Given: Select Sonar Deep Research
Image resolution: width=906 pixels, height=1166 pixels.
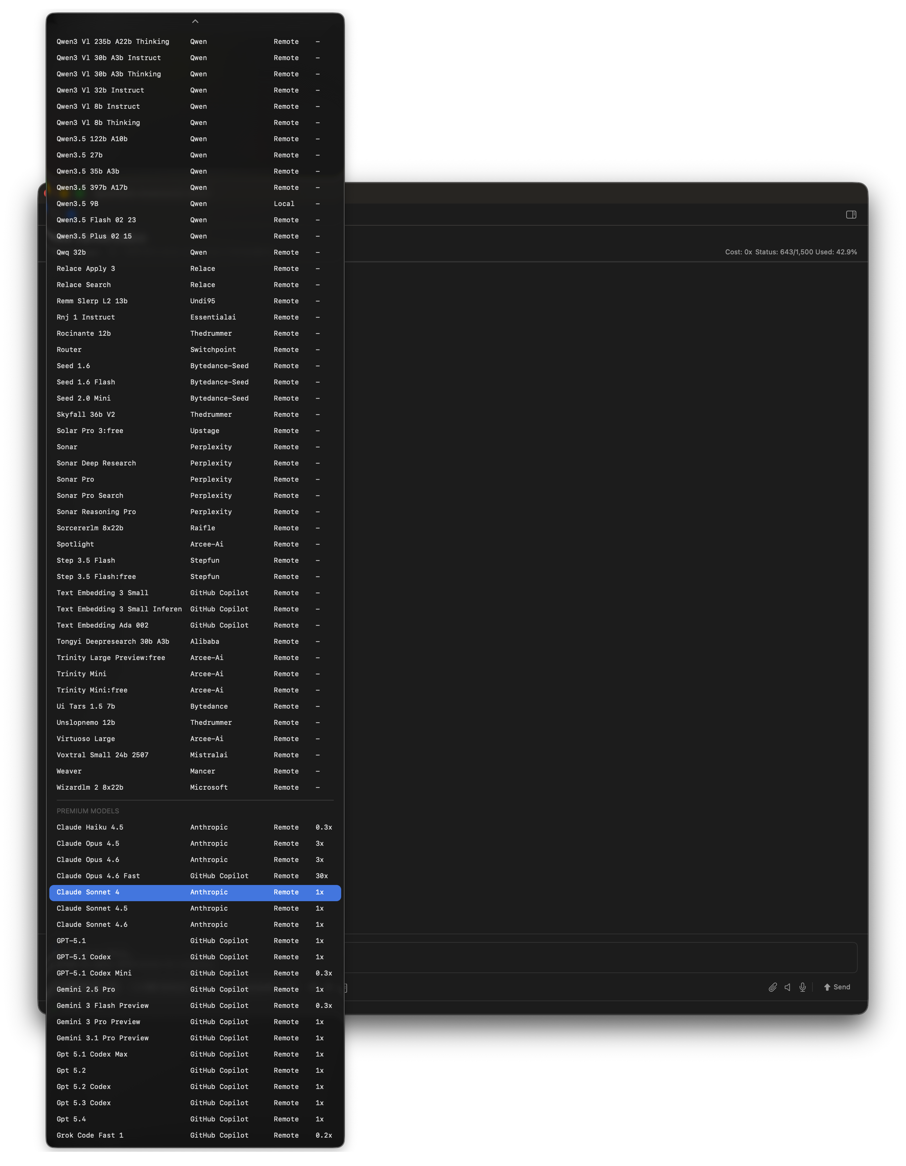Looking at the screenshot, I should pyautogui.click(x=195, y=463).
